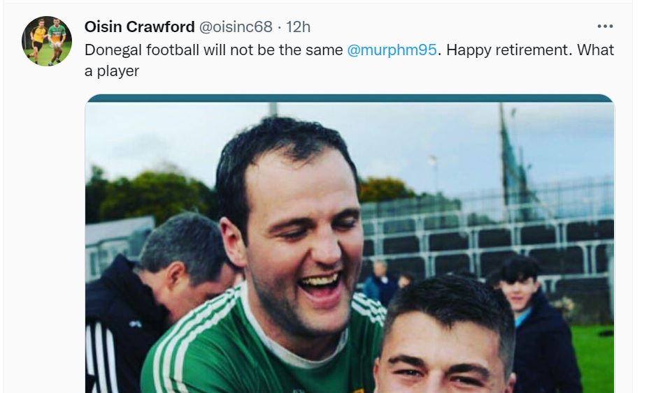Open the @murphm95 mention link

pos(392,50)
